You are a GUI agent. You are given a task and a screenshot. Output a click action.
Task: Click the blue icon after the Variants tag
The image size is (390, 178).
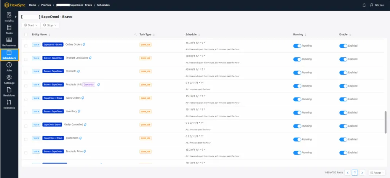[x=99, y=85]
